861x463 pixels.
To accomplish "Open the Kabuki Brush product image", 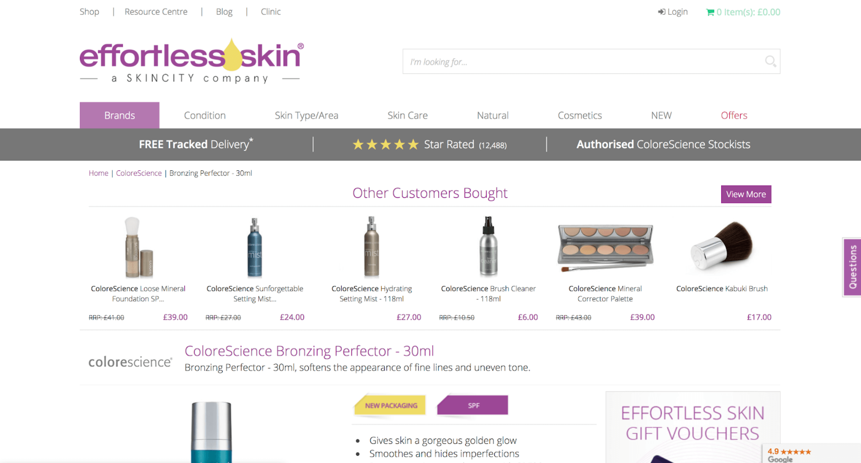I will click(722, 247).
